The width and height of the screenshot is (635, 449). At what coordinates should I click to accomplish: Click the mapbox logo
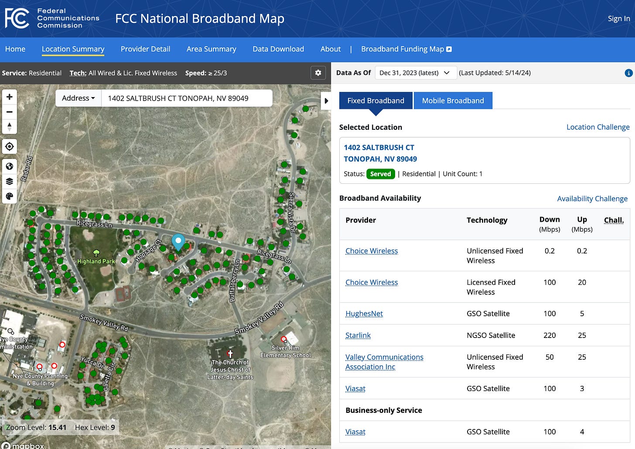(23, 446)
